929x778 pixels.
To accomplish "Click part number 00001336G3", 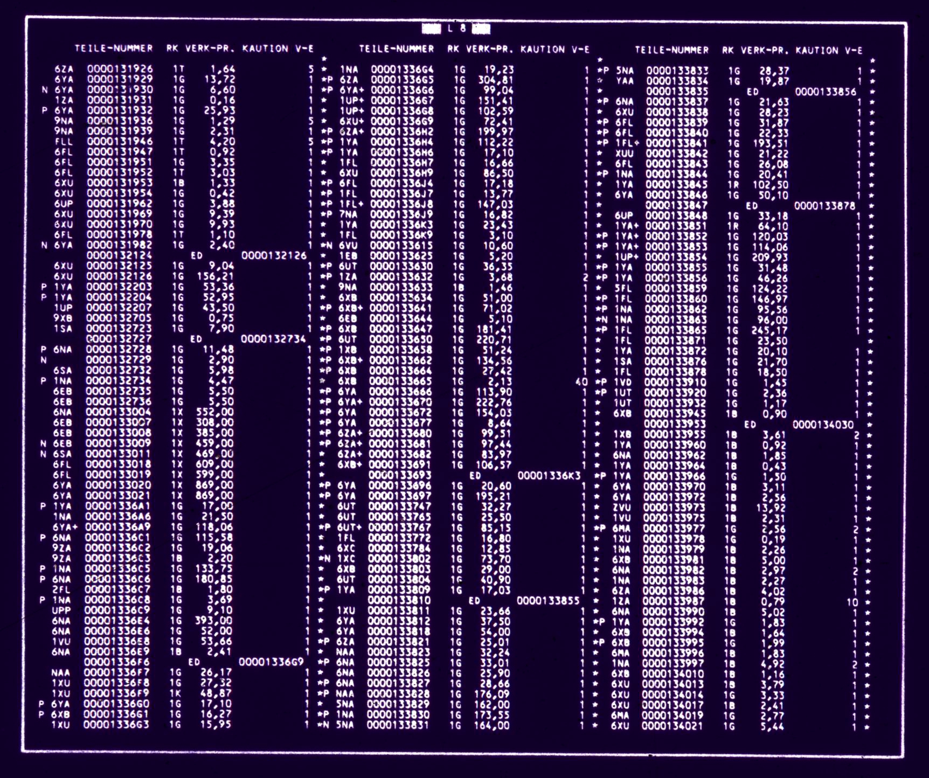I will [x=117, y=725].
